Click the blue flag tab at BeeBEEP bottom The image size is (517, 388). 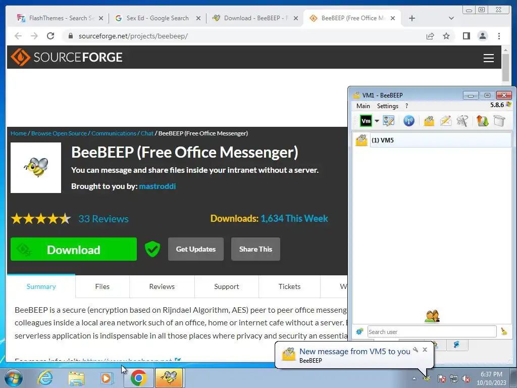coord(456,345)
